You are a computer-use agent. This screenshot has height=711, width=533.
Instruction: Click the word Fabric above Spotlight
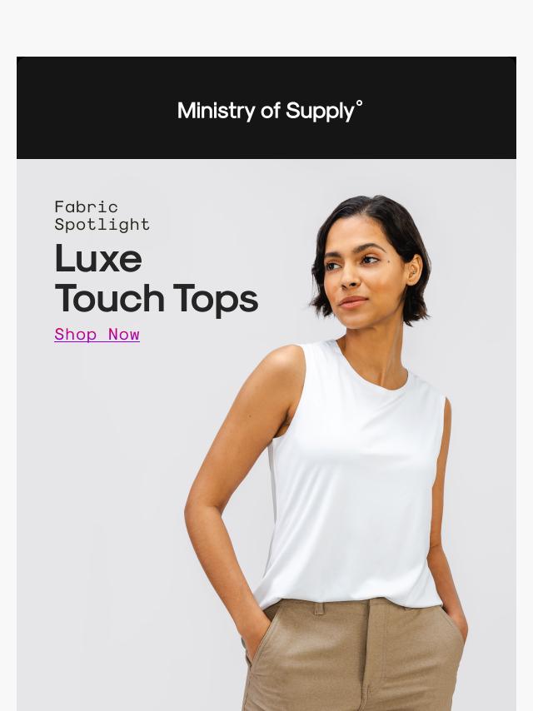click(x=86, y=207)
